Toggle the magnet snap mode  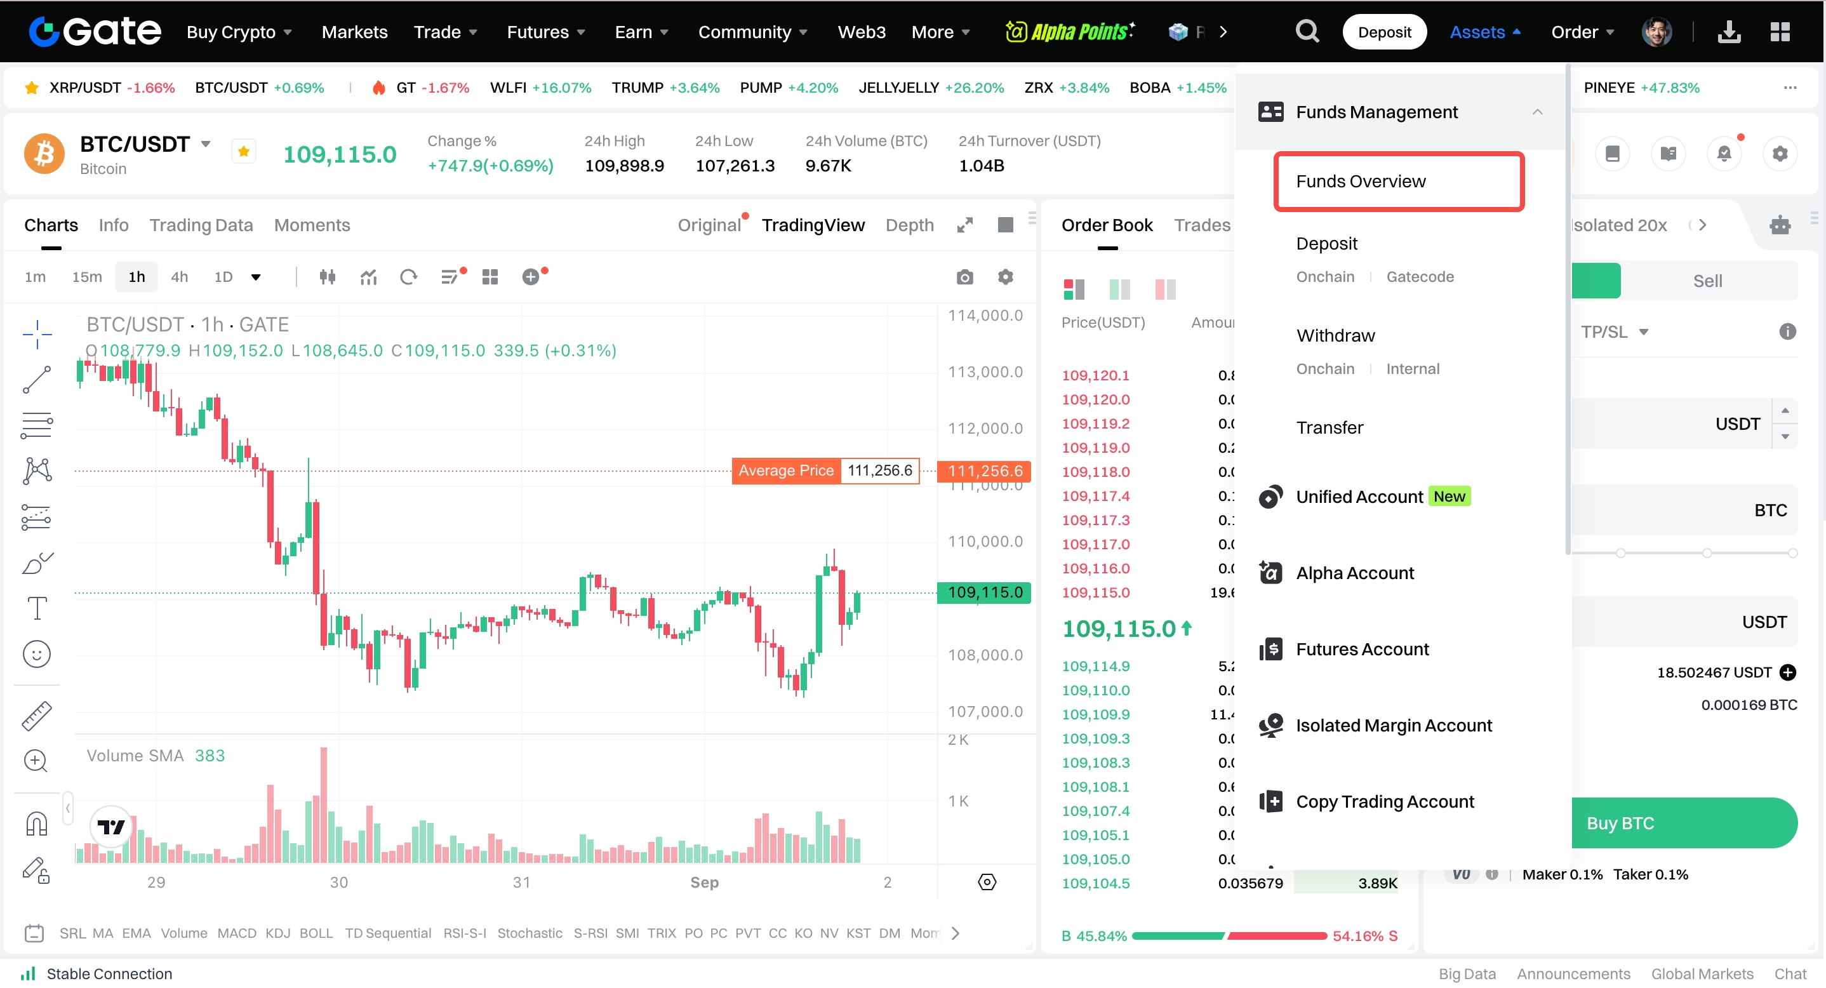pyautogui.click(x=37, y=824)
